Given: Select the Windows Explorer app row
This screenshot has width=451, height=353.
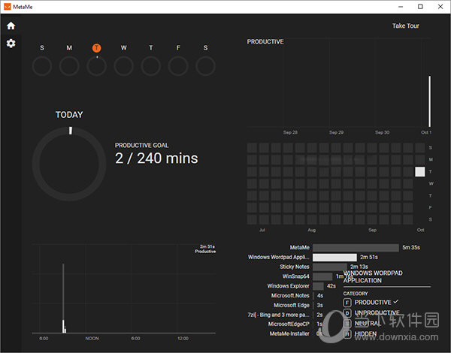Looking at the screenshot, I should pyautogui.click(x=301, y=286).
